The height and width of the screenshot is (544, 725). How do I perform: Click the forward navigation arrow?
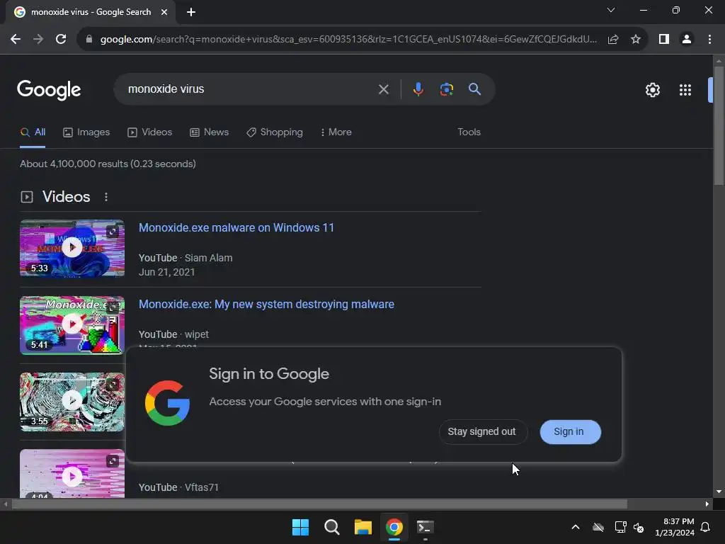click(38, 40)
